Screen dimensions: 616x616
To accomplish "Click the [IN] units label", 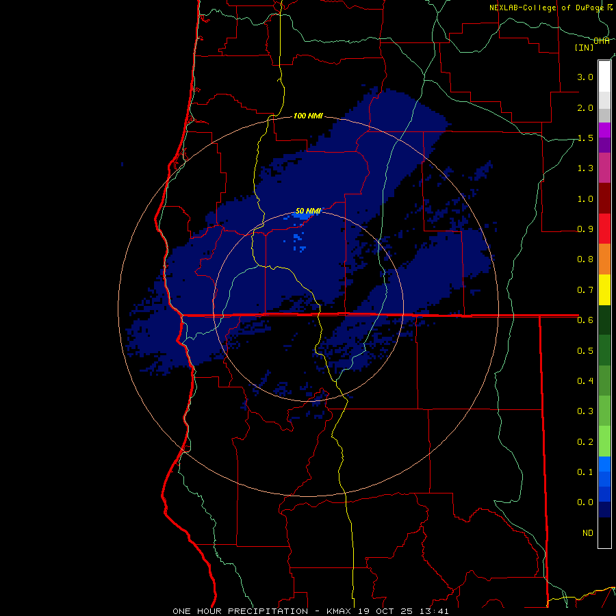I will pyautogui.click(x=584, y=47).
